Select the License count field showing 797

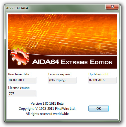tap(22, 94)
